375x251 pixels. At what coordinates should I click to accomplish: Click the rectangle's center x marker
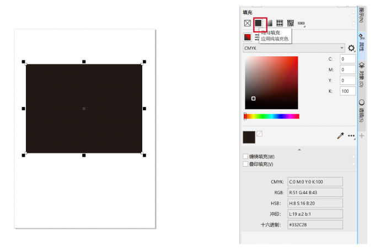pos(84,109)
